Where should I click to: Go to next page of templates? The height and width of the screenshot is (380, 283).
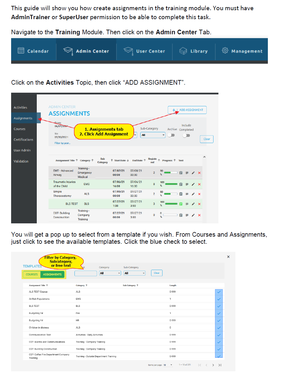tap(213, 365)
